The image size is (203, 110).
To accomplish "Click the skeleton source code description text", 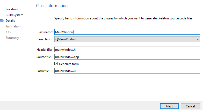I will click(124, 19).
